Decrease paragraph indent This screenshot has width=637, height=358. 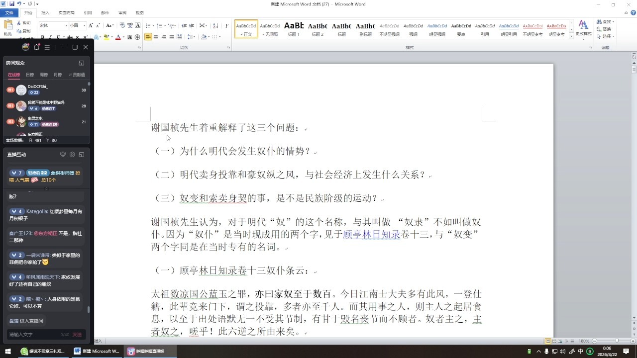tap(184, 25)
